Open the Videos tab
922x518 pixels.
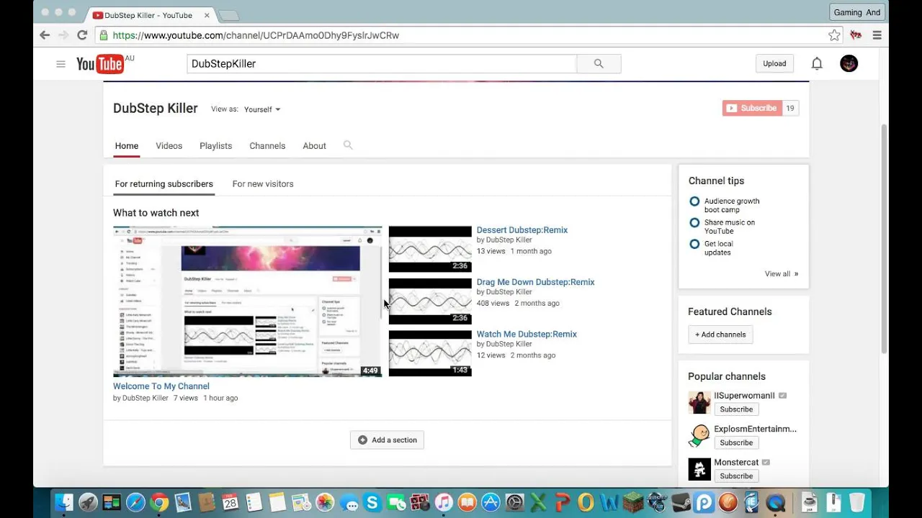tap(169, 145)
